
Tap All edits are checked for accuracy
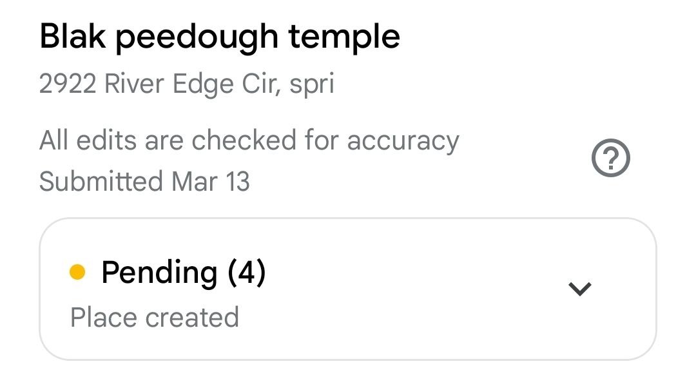click(249, 140)
